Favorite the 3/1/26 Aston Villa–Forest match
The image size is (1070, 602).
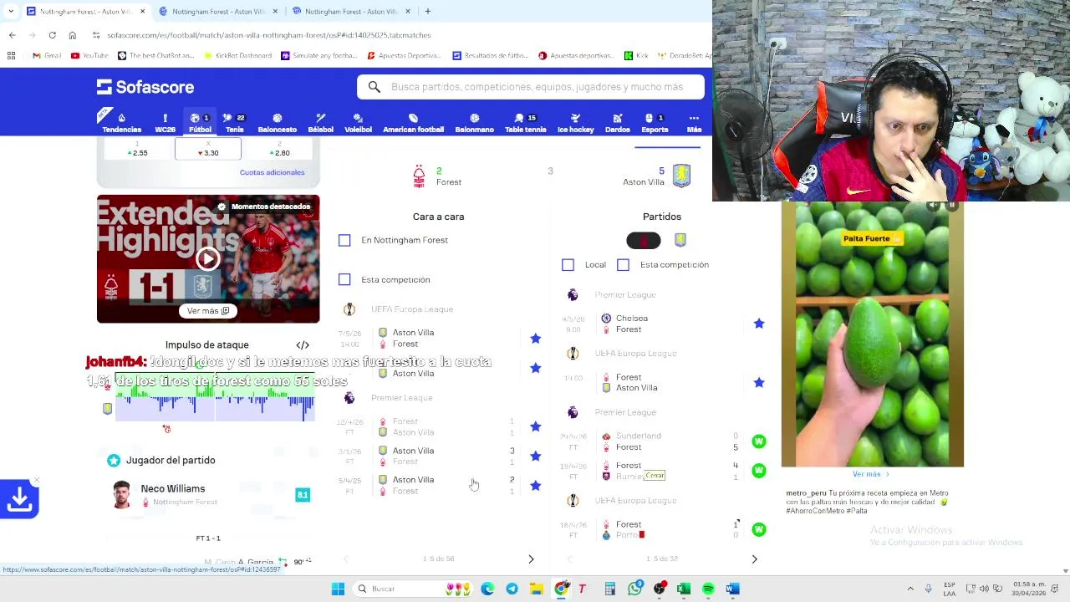[535, 456]
